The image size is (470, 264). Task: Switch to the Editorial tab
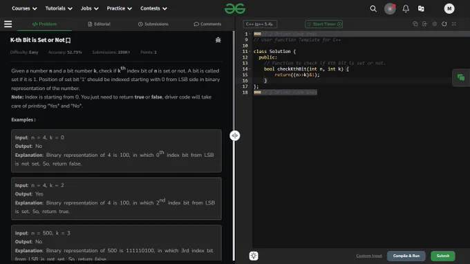click(x=99, y=24)
